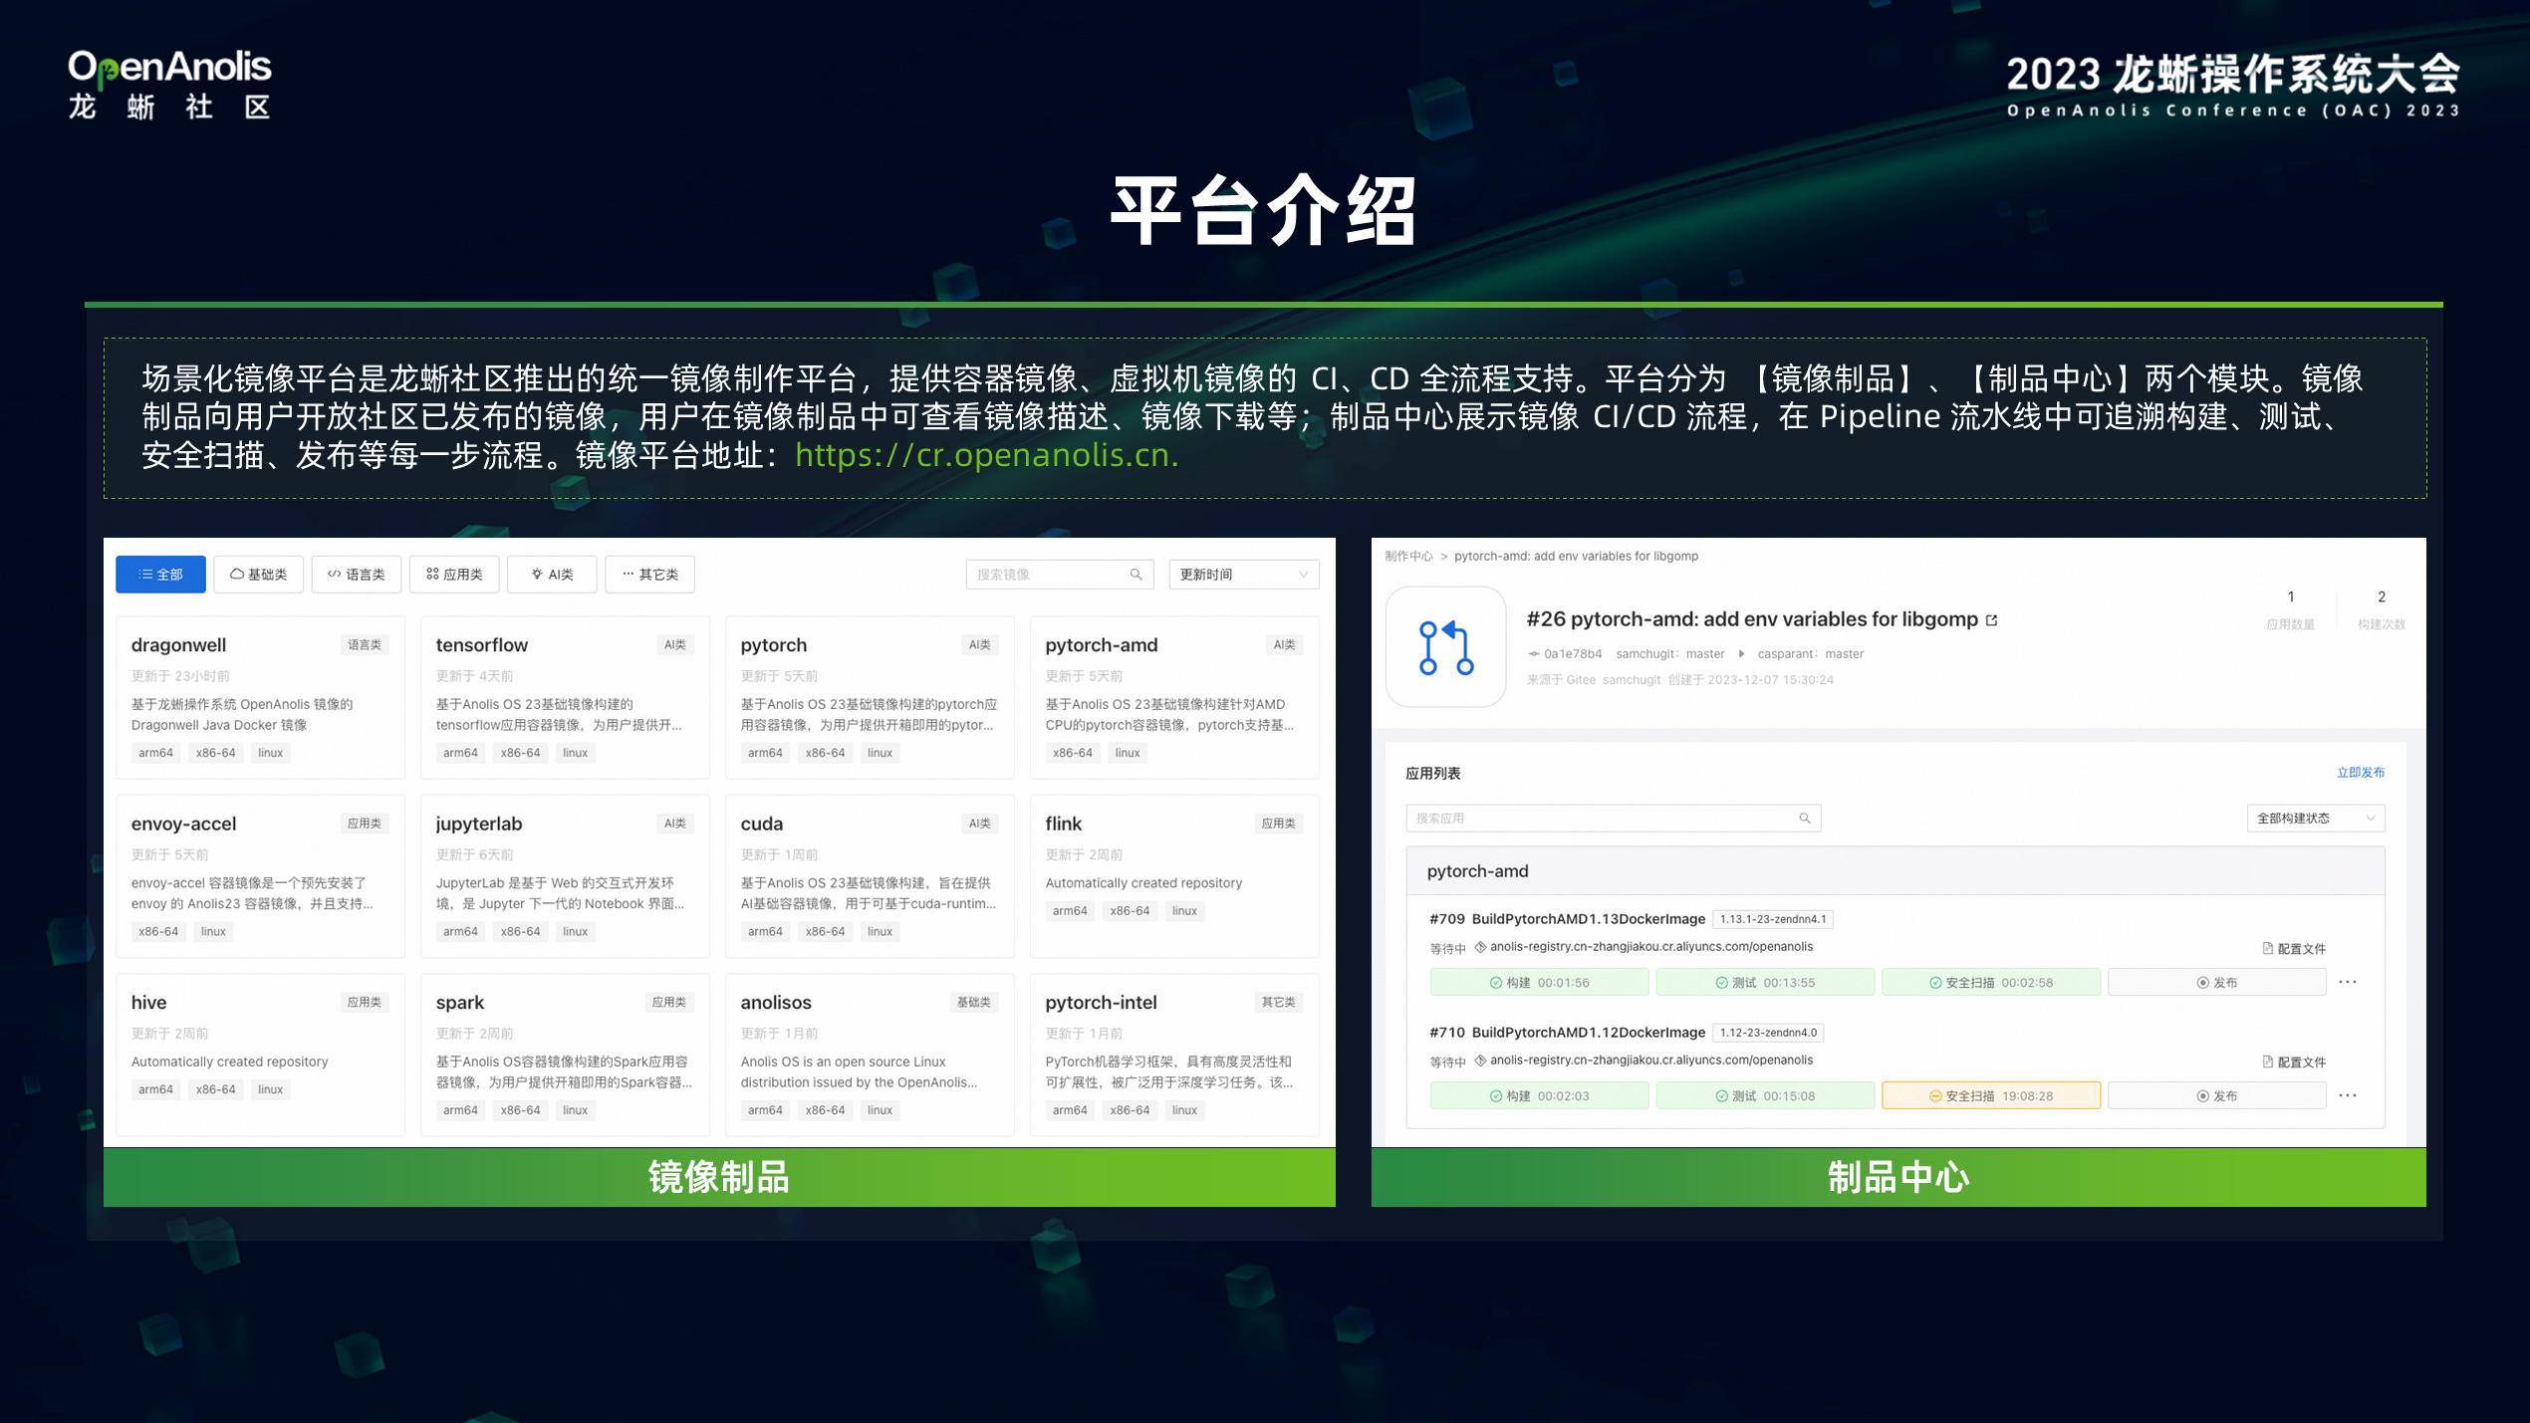Open the dragonwell image card
The height and width of the screenshot is (1423, 2530).
[x=260, y=697]
